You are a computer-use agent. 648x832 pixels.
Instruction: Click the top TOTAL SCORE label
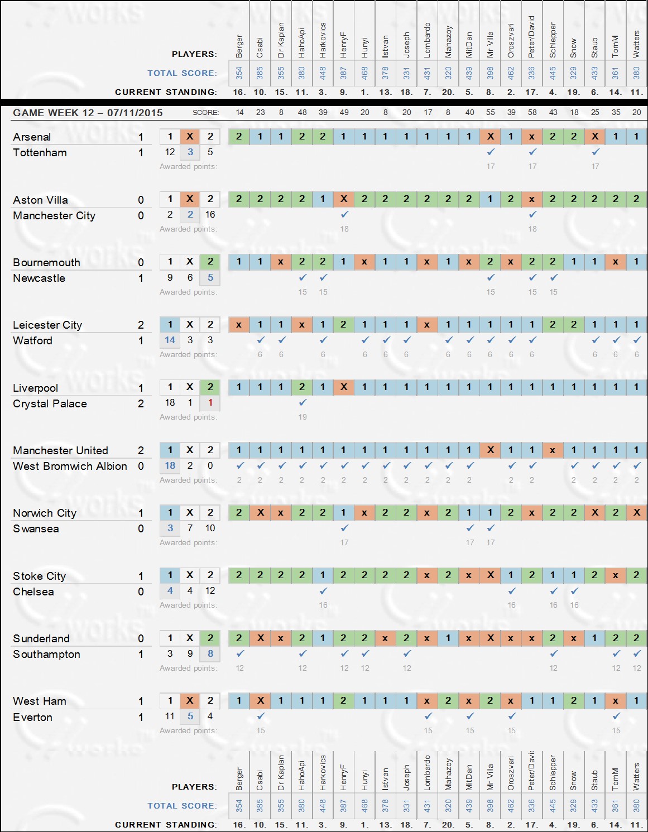point(181,73)
